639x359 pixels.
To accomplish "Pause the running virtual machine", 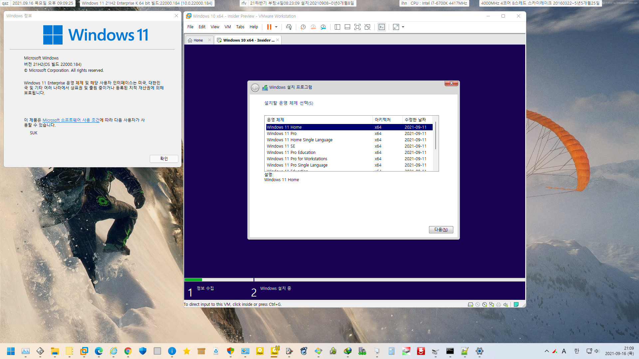I will [269, 27].
